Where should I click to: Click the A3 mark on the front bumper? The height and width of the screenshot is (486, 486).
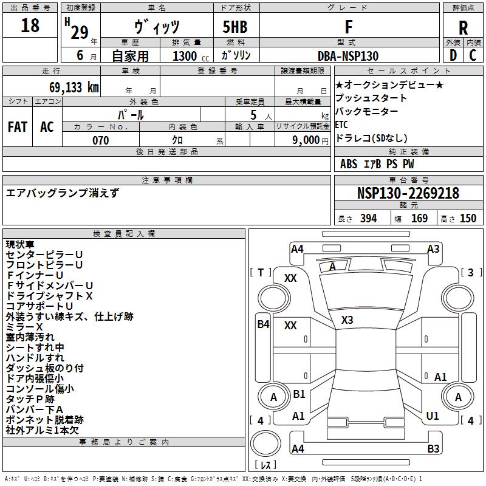tap(433, 249)
